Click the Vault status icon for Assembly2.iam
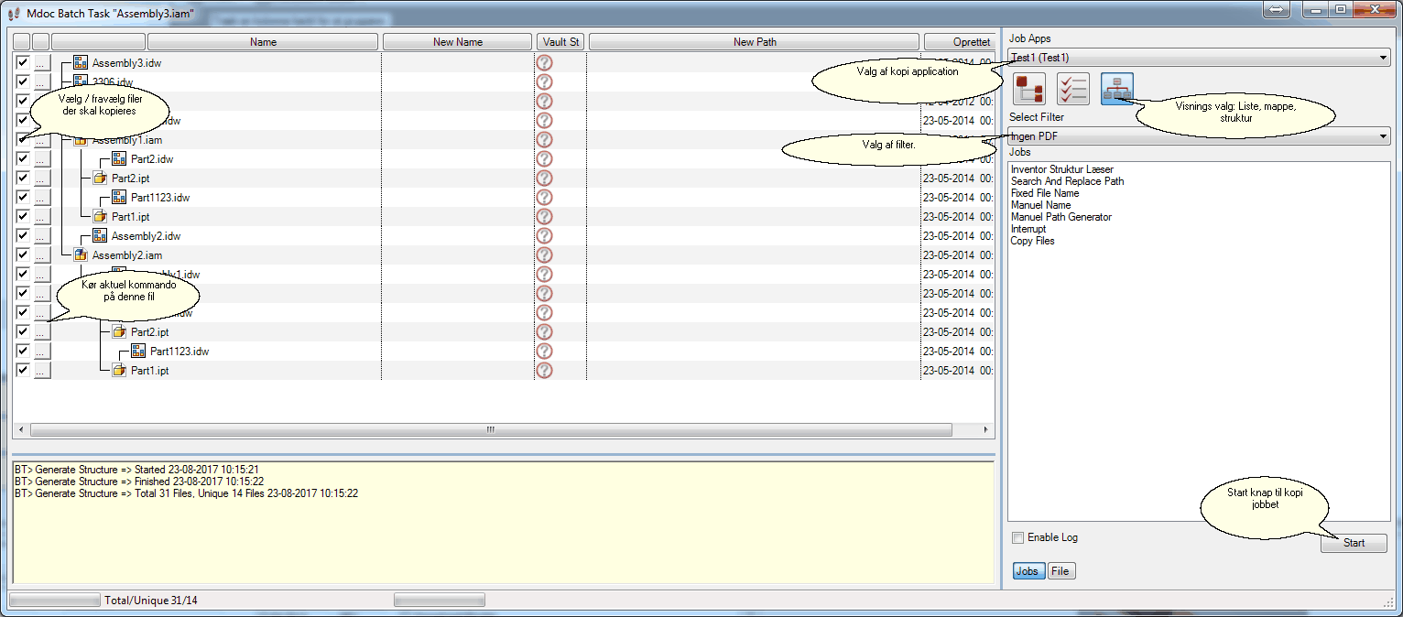 tap(545, 255)
